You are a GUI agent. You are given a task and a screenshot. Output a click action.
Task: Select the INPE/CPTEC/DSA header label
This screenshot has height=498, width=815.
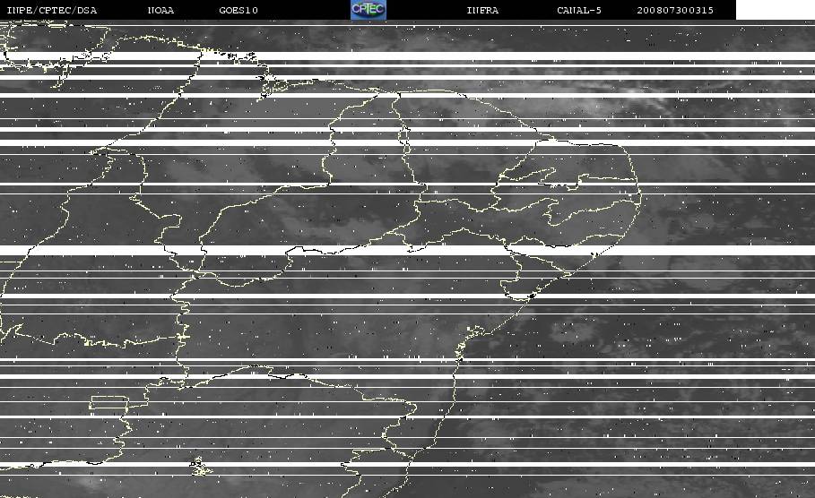[52, 11]
